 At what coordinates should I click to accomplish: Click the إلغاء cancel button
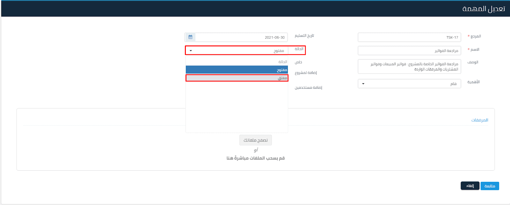tap(470, 186)
